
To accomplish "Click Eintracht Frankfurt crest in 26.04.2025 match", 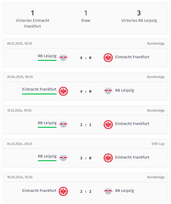I will 63,91.
